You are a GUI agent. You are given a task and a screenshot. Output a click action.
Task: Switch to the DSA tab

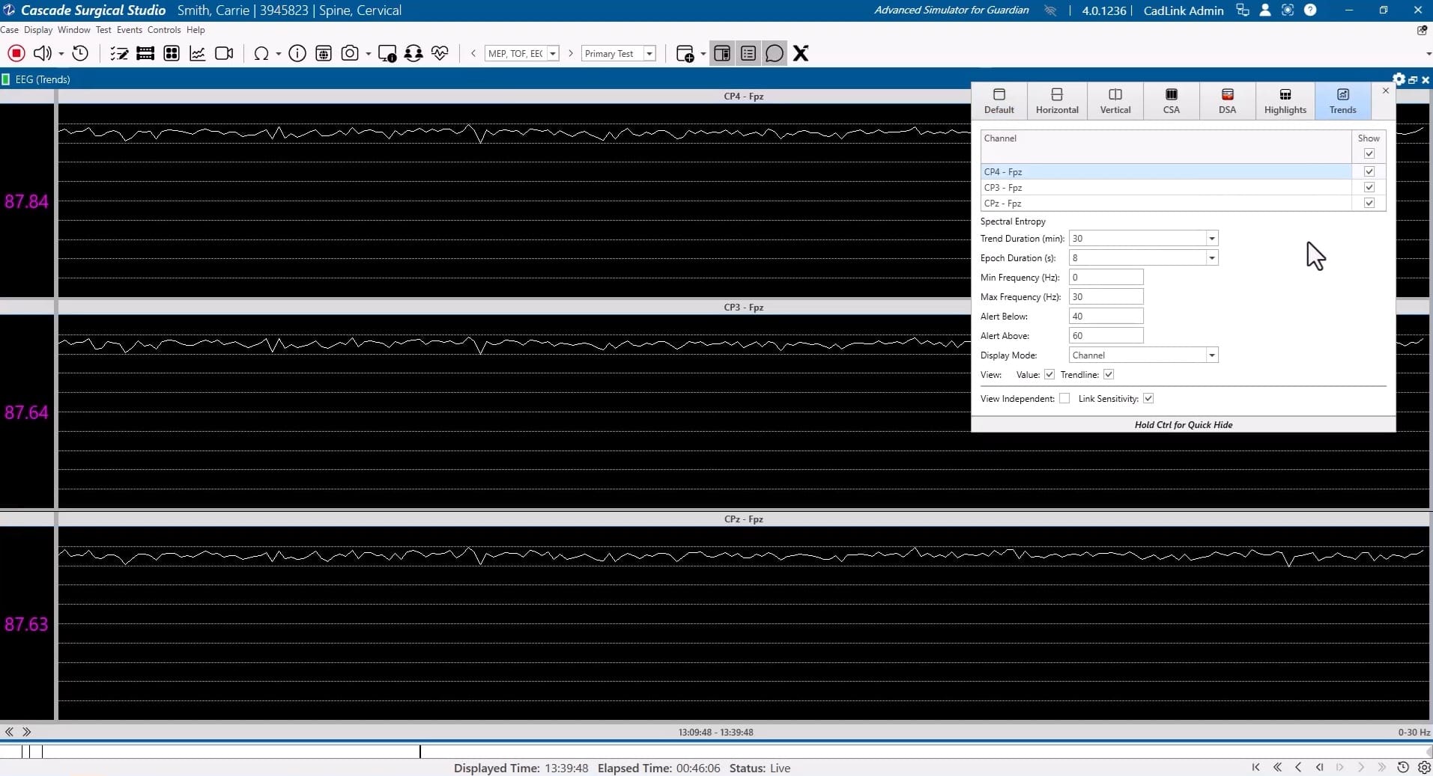[x=1227, y=100]
